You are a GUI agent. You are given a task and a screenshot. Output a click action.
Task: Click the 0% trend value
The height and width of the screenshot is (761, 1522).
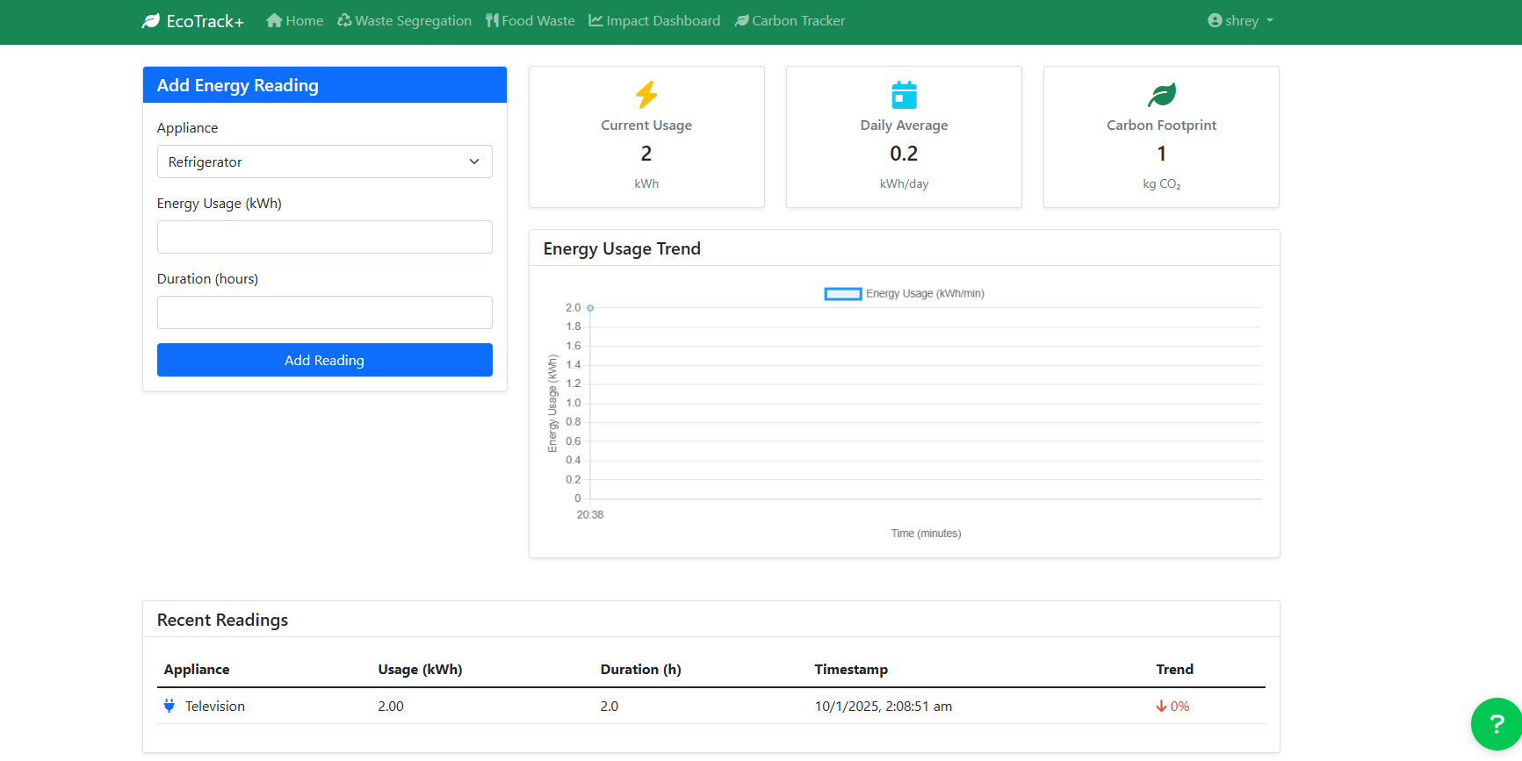click(x=1180, y=706)
